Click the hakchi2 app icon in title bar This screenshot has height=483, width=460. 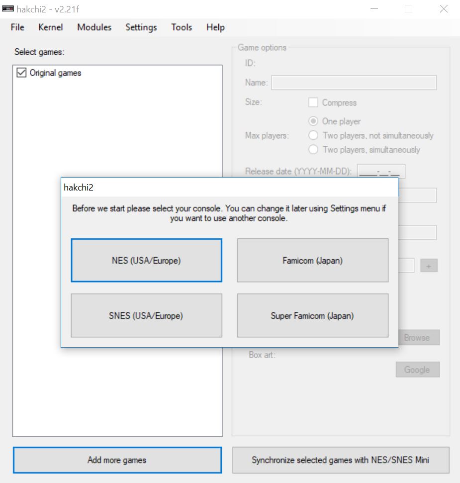8,8
